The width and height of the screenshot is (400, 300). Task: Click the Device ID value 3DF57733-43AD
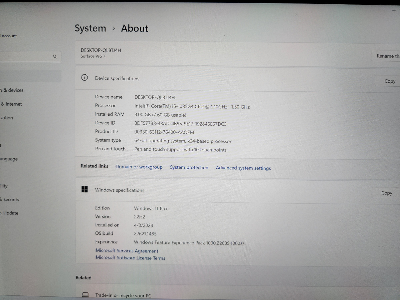pyautogui.click(x=180, y=124)
